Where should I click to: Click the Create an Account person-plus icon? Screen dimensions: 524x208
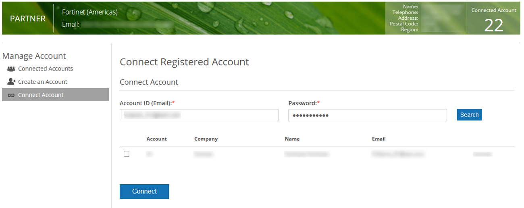[11, 82]
